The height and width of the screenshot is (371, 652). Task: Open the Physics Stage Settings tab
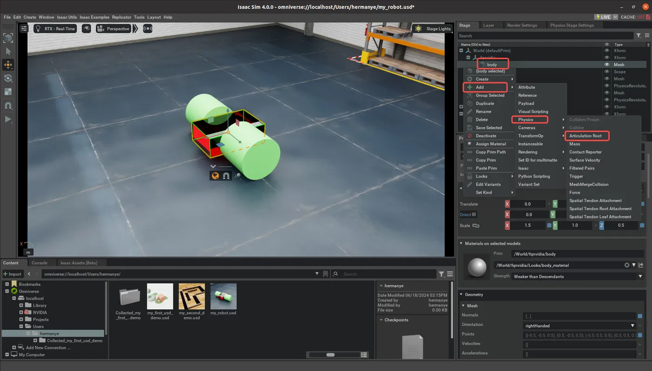(x=572, y=25)
